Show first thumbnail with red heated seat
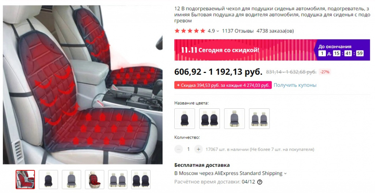The image size is (375, 193). (x=25, y=180)
